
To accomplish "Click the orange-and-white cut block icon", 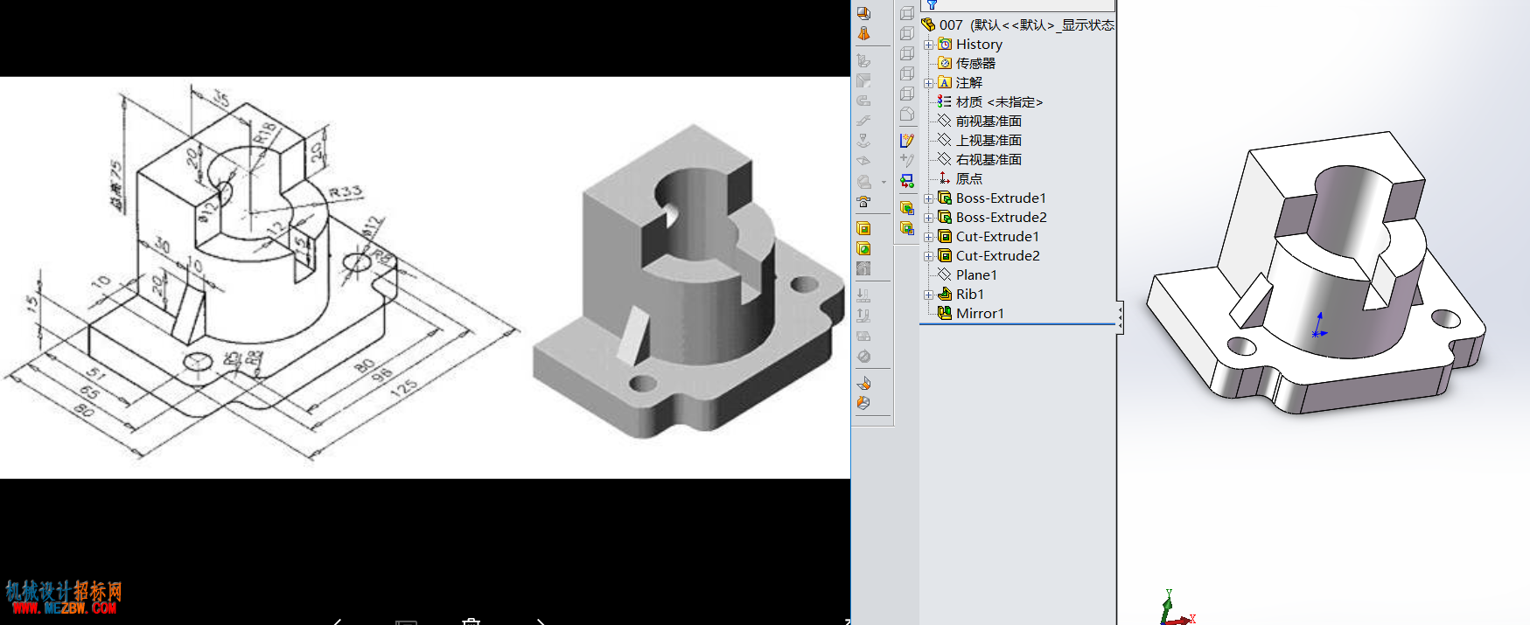I will (863, 403).
